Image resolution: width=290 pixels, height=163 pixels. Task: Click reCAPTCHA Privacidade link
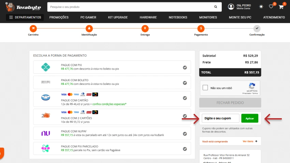point(247,93)
